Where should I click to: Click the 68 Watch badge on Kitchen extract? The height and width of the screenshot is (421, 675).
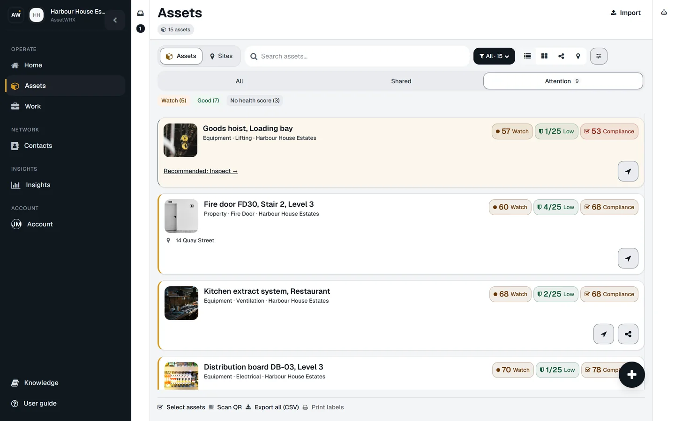(510, 294)
